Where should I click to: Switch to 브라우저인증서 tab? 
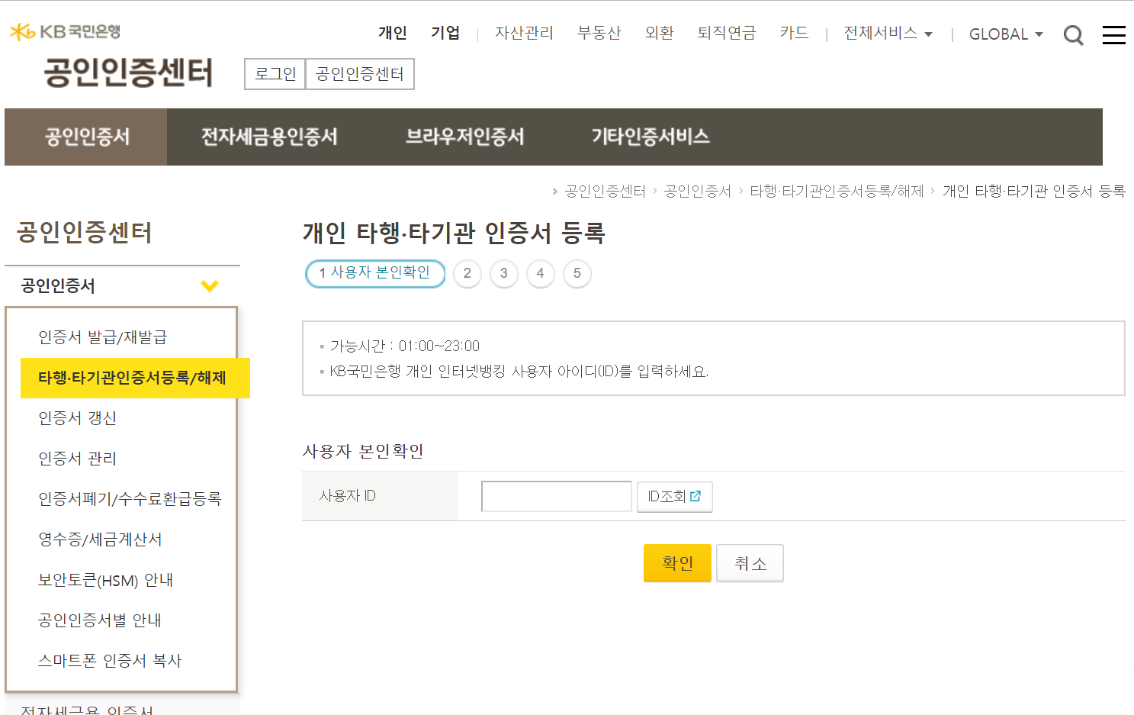(464, 137)
